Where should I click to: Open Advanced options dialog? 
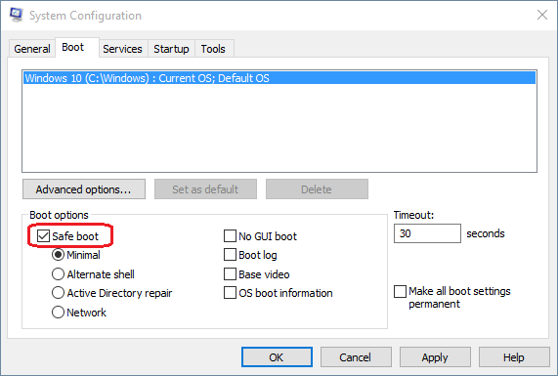click(x=84, y=189)
